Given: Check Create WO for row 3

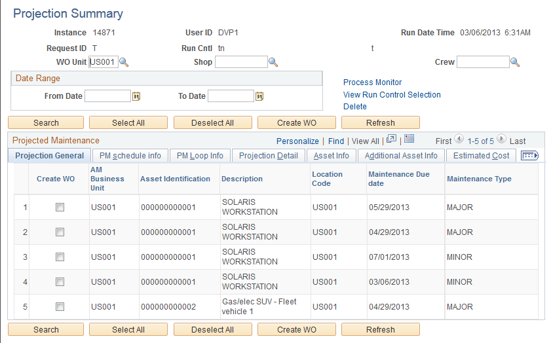Looking at the screenshot, I should 60,257.
